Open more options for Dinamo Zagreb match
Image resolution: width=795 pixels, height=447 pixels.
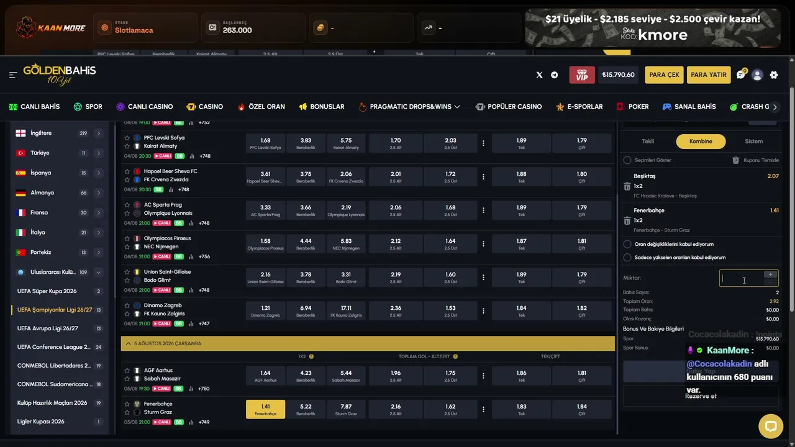[x=483, y=311]
